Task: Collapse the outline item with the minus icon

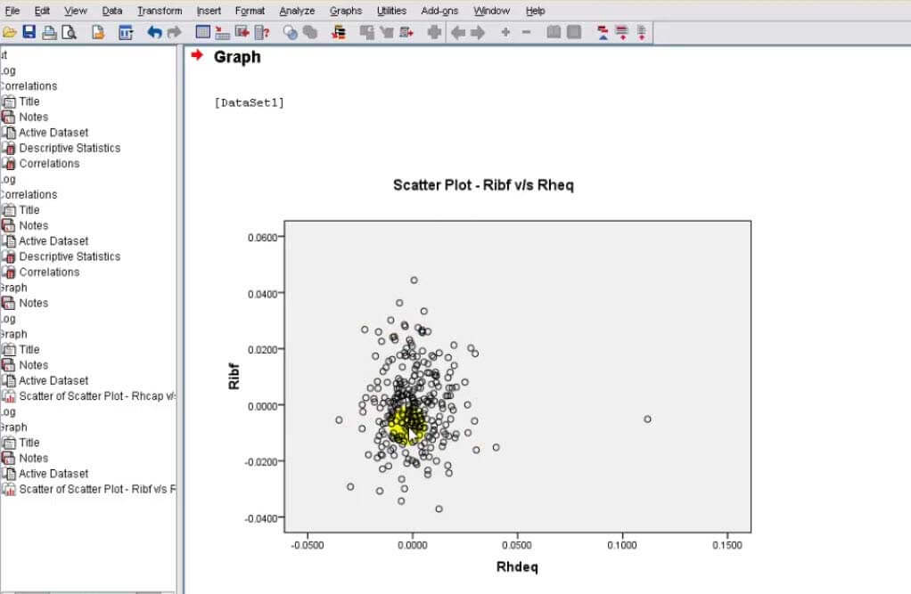Action: coord(527,33)
